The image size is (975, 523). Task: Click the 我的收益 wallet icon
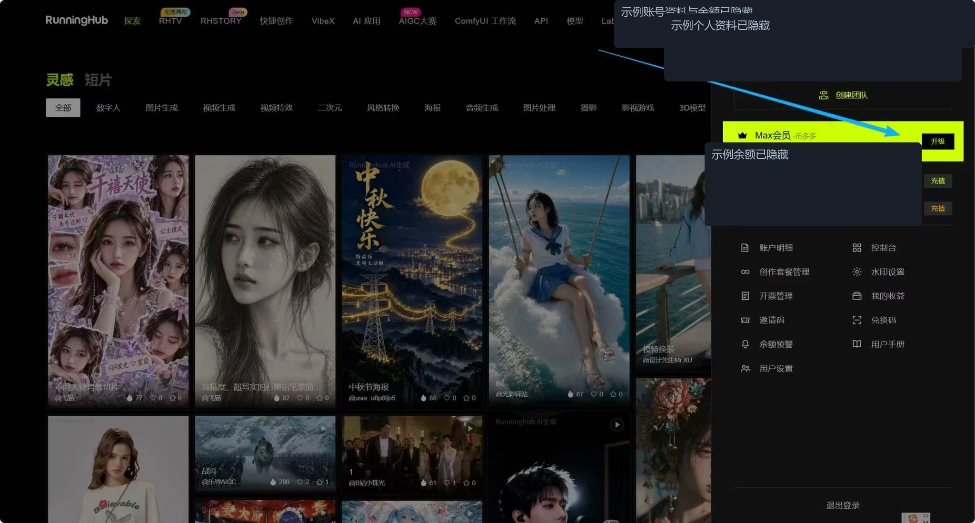pyautogui.click(x=856, y=296)
